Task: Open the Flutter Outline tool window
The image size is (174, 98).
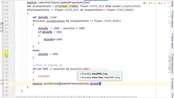Action: click(x=172, y=41)
